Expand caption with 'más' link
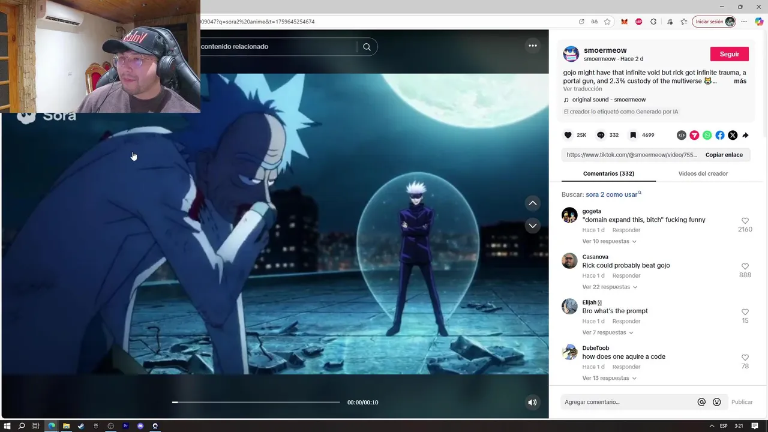The width and height of the screenshot is (768, 432). pyautogui.click(x=740, y=81)
